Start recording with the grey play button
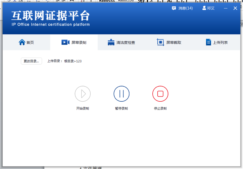 (82, 94)
